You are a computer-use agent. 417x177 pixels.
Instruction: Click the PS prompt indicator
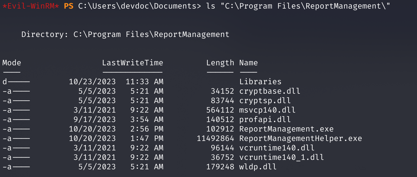pos(69,6)
